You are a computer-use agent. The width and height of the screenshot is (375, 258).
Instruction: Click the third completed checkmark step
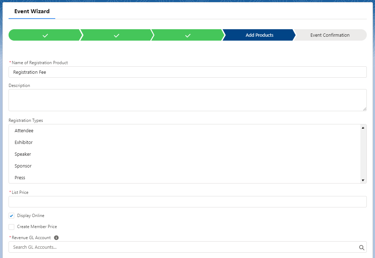point(187,35)
